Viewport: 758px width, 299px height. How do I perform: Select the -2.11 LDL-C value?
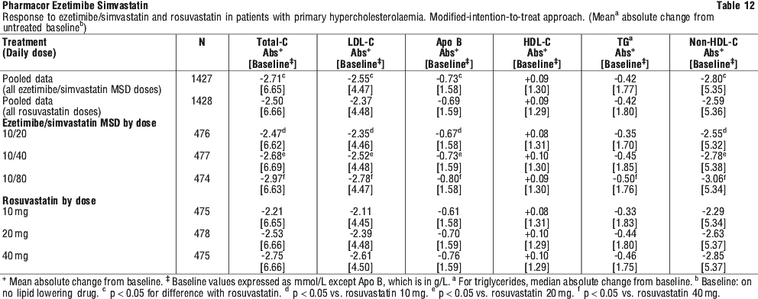tap(361, 211)
